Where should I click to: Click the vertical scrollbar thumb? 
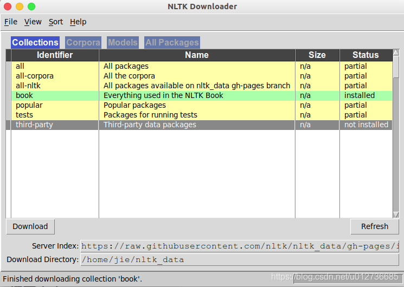pos(396,67)
